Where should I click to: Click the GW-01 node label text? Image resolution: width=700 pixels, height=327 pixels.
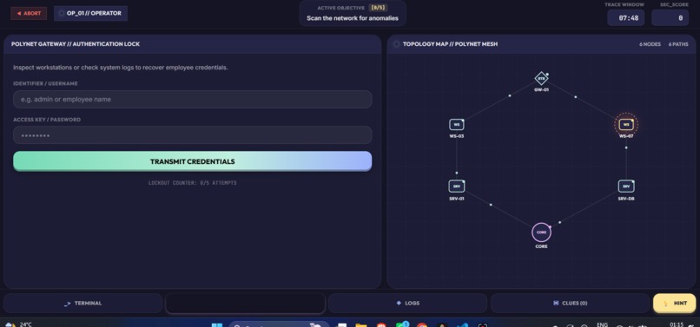point(541,89)
